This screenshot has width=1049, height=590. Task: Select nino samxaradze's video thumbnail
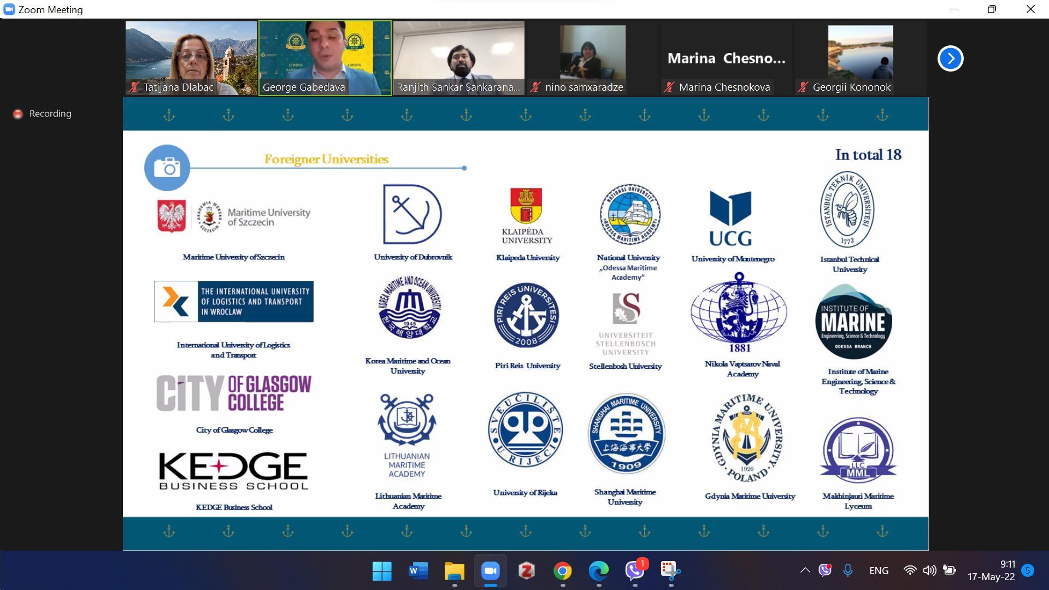[593, 58]
